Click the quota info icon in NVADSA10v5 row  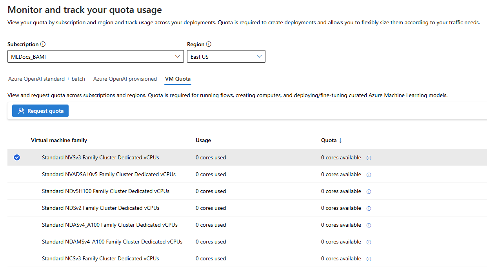tap(369, 175)
